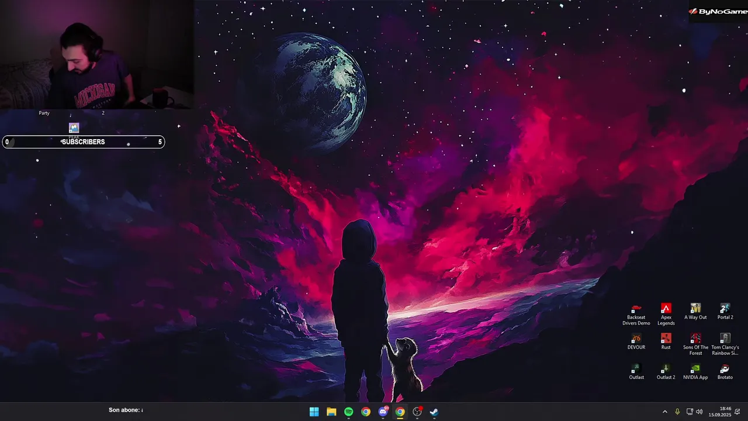
Task: Click the Portal 2 desktop shortcut
Action: point(725,312)
